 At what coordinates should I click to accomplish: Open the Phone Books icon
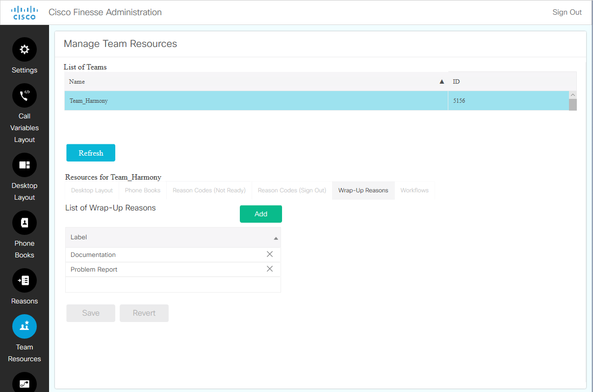click(x=25, y=223)
